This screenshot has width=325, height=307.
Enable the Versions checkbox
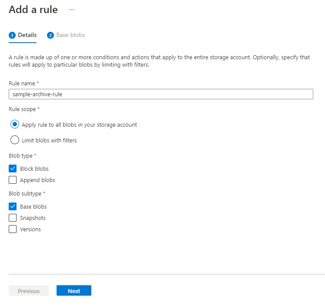coord(13,229)
